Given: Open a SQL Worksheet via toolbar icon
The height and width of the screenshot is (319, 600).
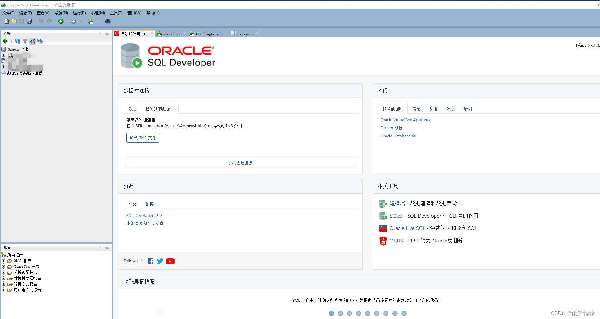Looking at the screenshot, I should (x=91, y=21).
